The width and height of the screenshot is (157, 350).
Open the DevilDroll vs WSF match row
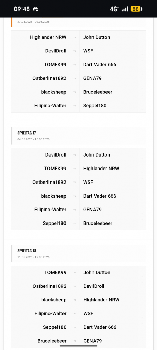(78, 51)
